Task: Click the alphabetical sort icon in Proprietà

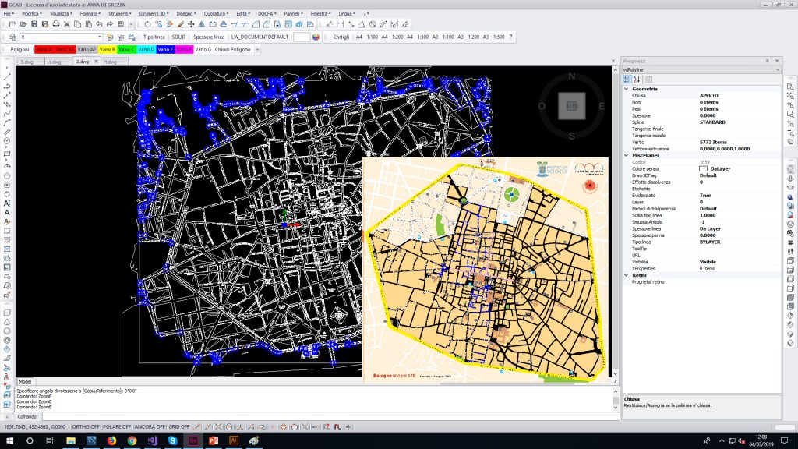Action: (x=637, y=80)
